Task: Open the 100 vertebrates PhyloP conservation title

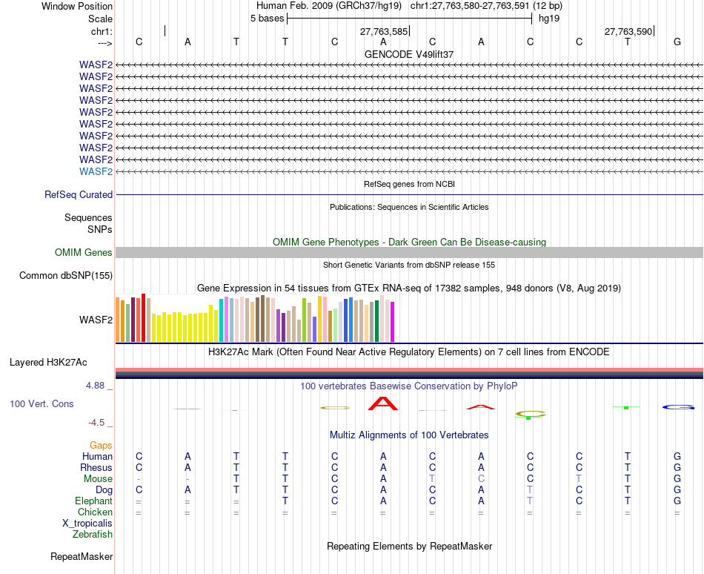Action: click(409, 386)
